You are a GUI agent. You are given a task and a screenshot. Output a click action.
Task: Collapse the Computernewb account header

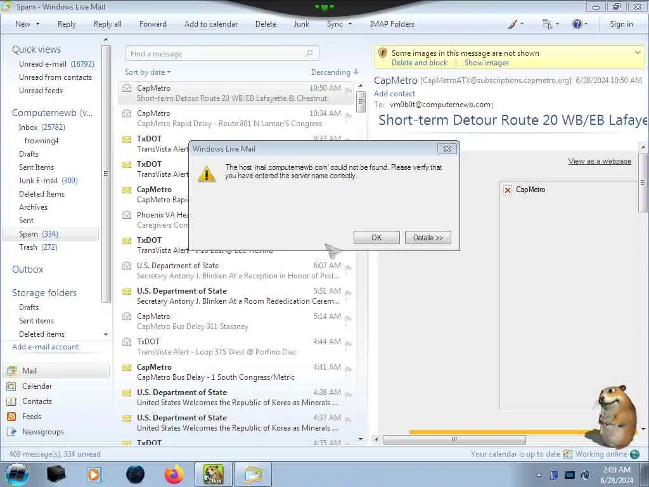click(52, 113)
